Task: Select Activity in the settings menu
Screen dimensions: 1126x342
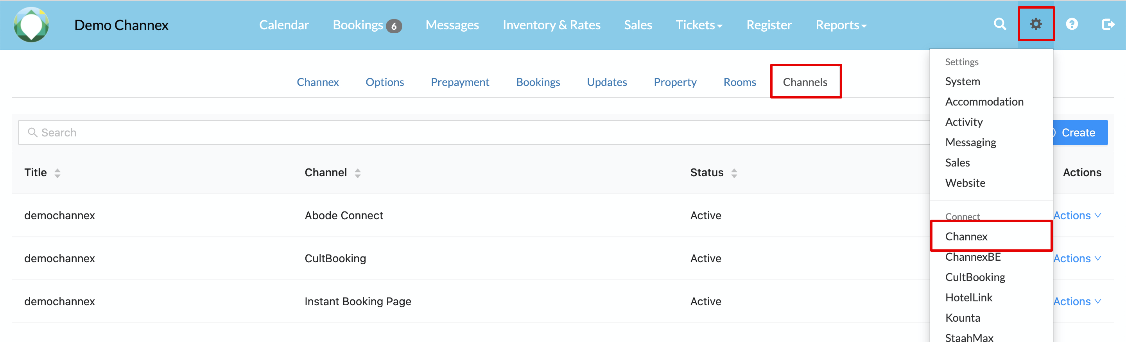Action: [x=964, y=122]
